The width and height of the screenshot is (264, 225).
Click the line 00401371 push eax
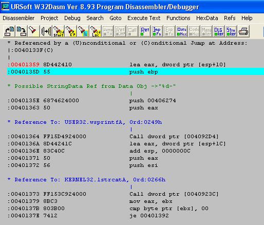[83, 158]
